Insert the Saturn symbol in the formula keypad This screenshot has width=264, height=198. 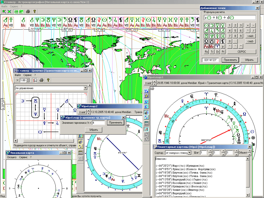click(217, 31)
